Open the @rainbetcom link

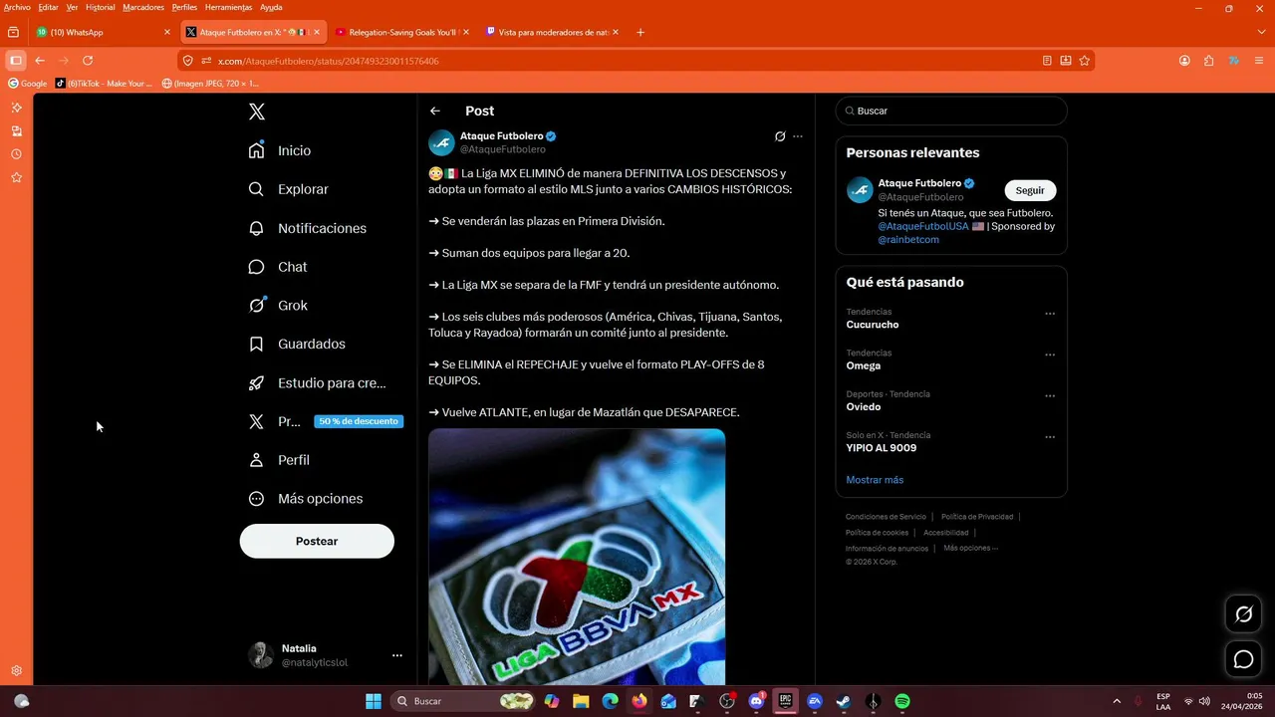coord(908,240)
